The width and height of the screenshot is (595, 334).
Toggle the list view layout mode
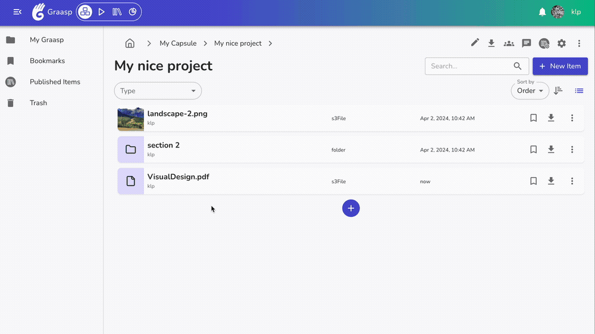coord(579,91)
